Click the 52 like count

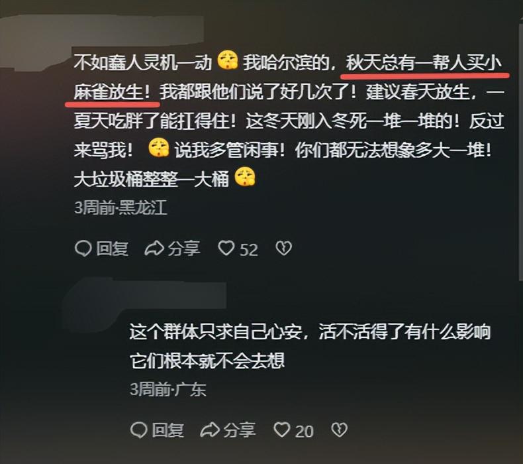tap(249, 250)
